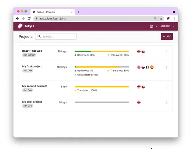This screenshot has width=191, height=149.
Task: Click the French flag in My first project
Action: click(148, 67)
